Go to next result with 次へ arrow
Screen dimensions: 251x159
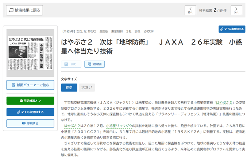236,10
